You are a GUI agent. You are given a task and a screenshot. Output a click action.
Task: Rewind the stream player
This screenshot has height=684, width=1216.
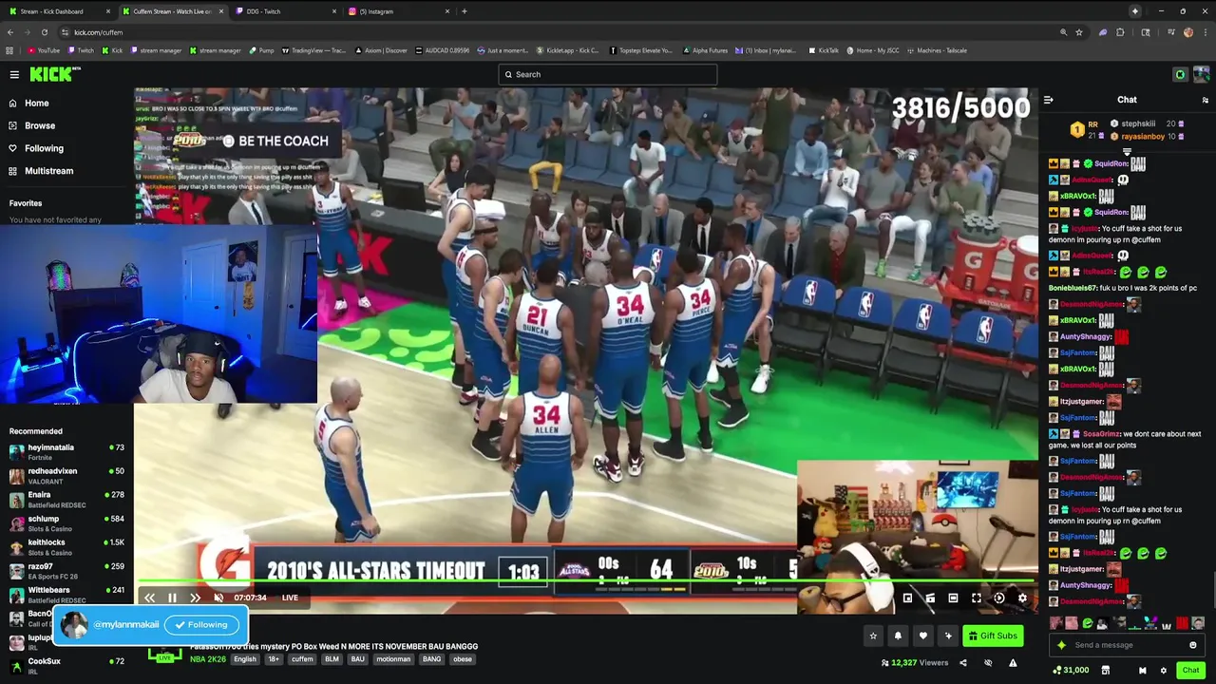click(149, 598)
